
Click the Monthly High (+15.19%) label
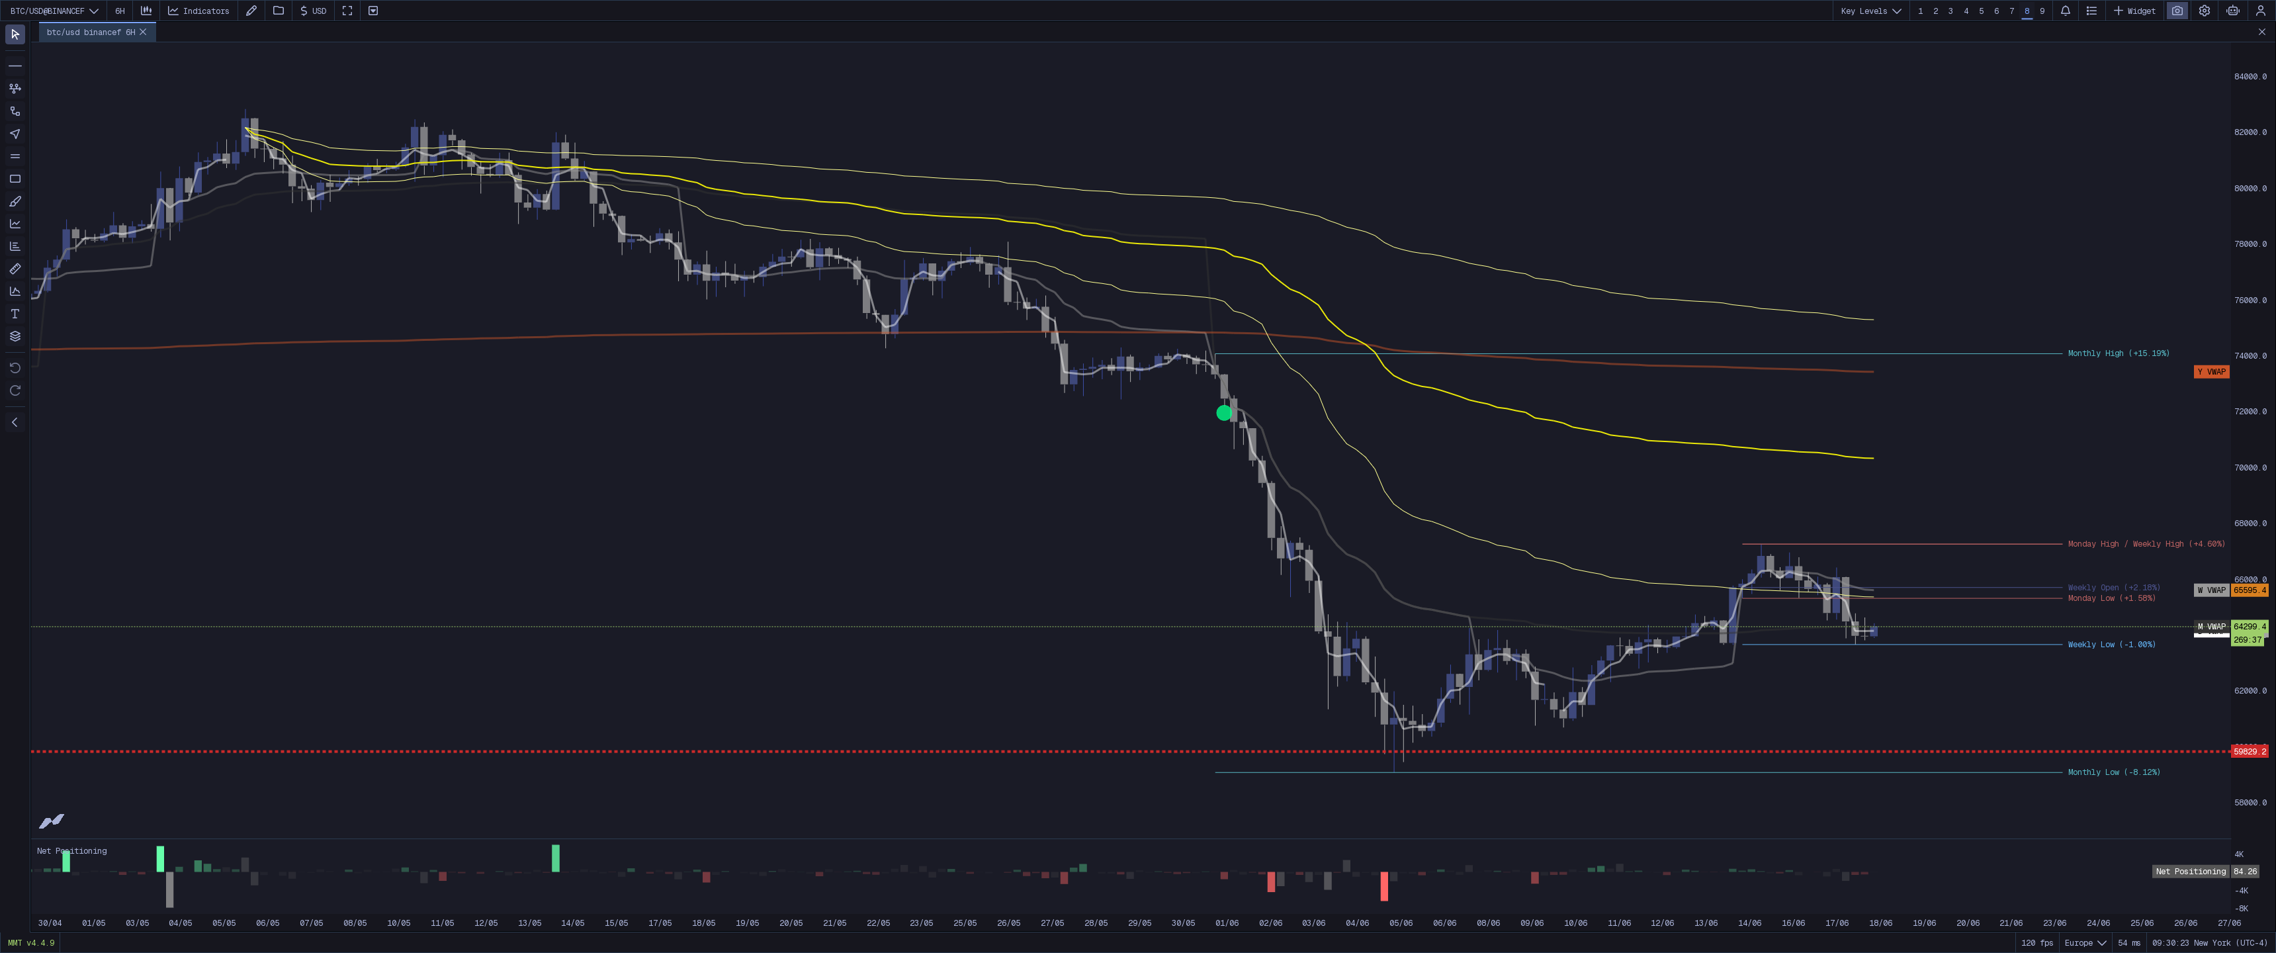[x=2118, y=353]
